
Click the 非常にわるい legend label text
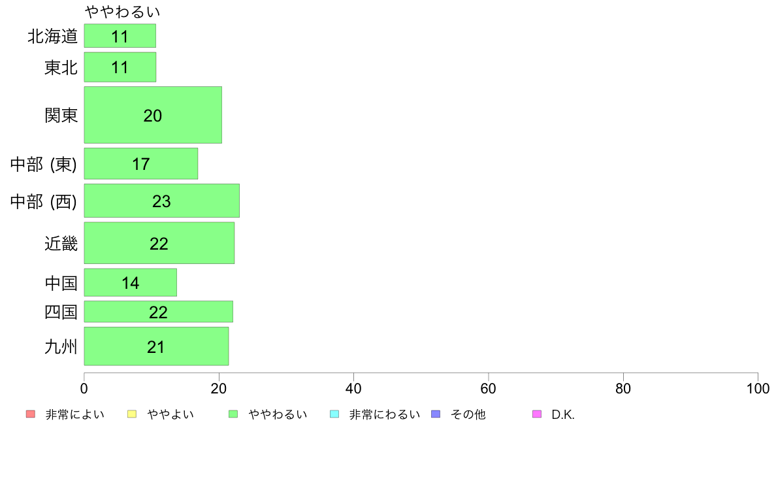click(x=385, y=414)
